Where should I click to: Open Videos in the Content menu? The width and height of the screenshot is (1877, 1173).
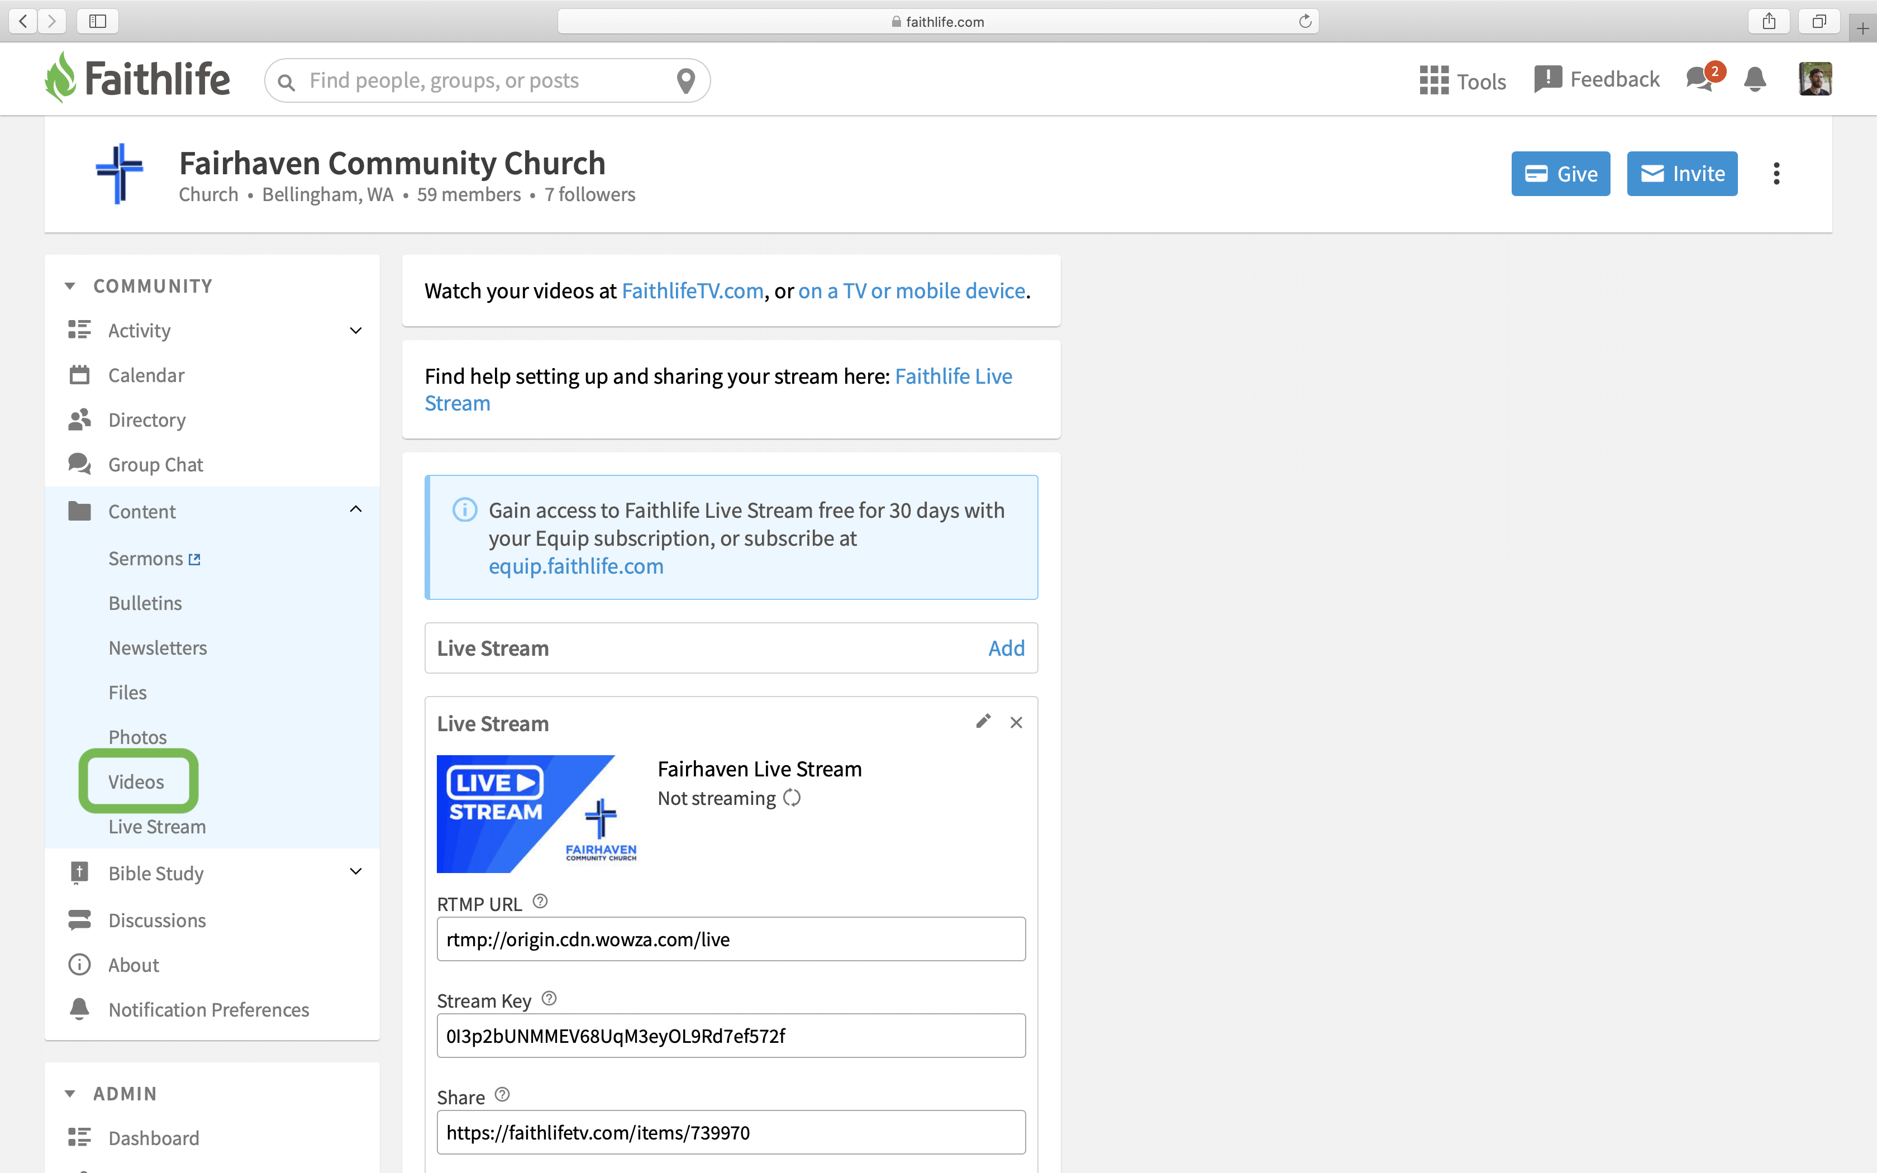click(136, 782)
